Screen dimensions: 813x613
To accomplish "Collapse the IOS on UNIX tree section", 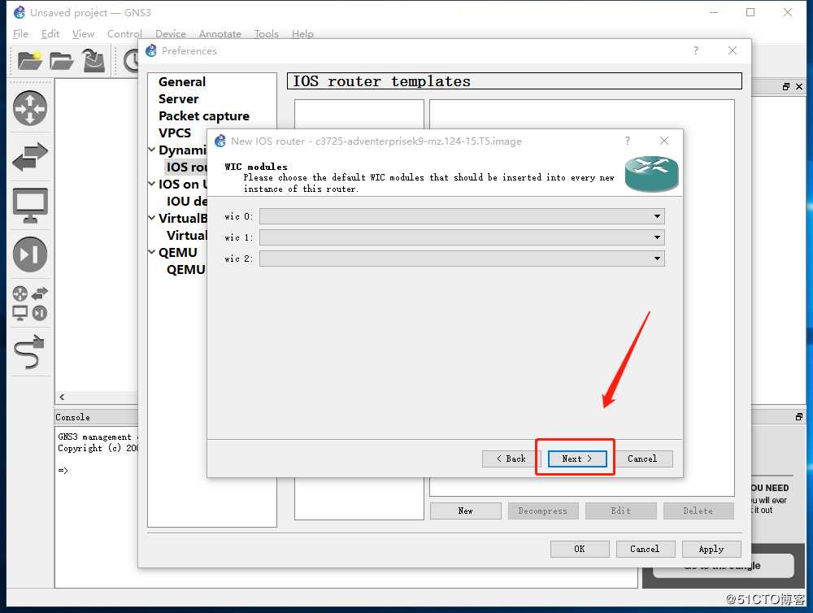I will pyautogui.click(x=152, y=184).
